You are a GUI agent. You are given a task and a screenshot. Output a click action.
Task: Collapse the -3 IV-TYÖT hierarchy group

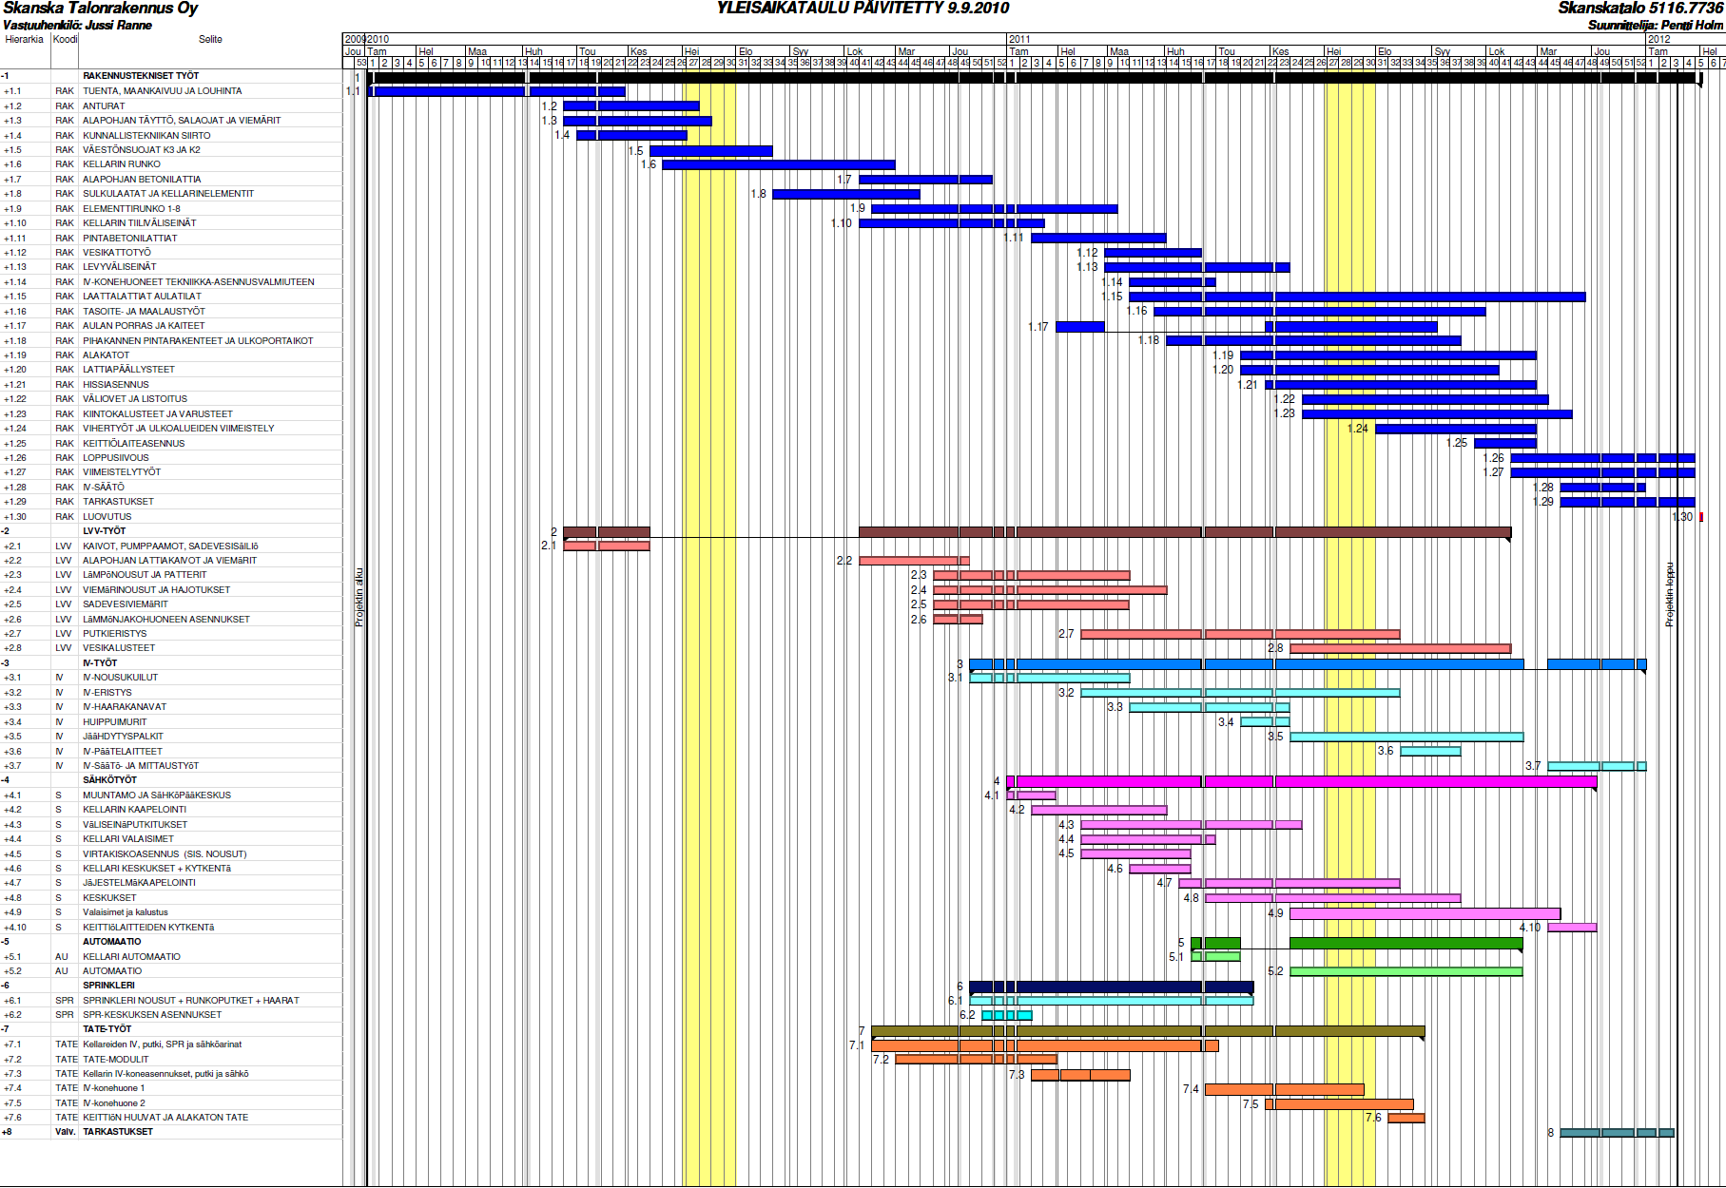click(x=5, y=663)
